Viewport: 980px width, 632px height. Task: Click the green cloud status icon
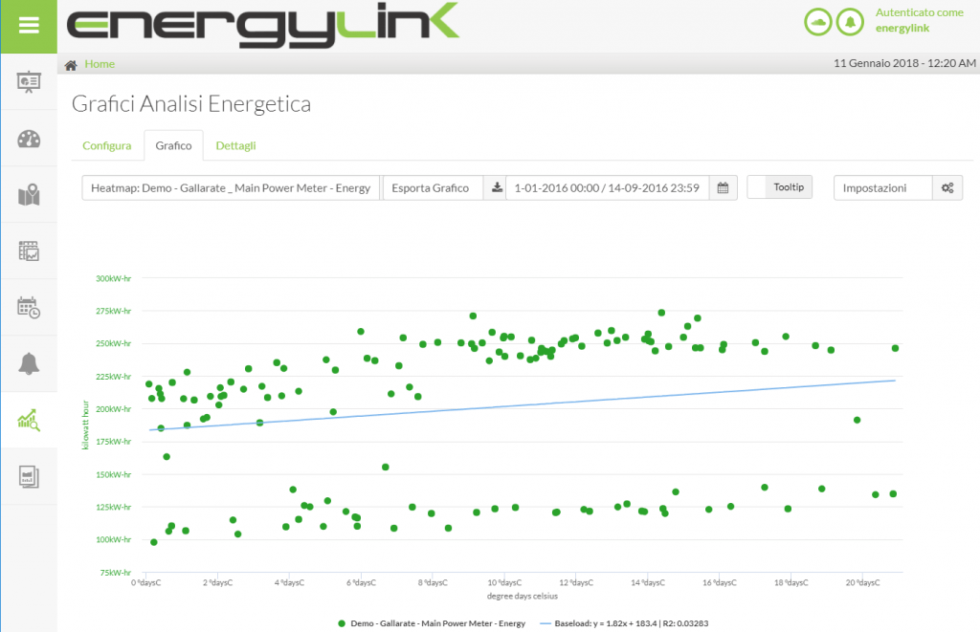tap(817, 20)
